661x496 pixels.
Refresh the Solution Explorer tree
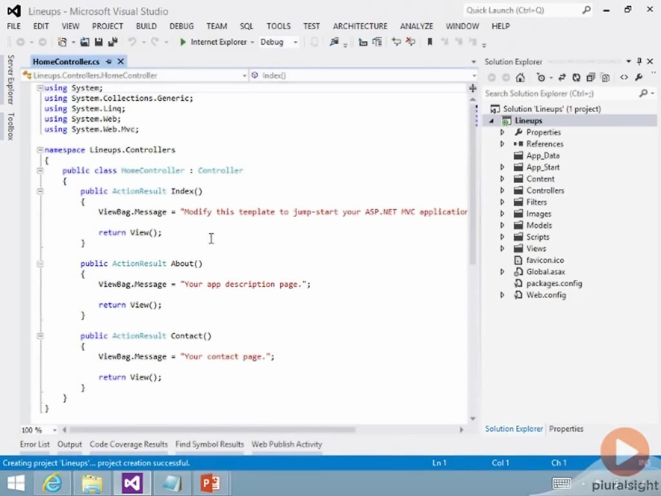(576, 77)
